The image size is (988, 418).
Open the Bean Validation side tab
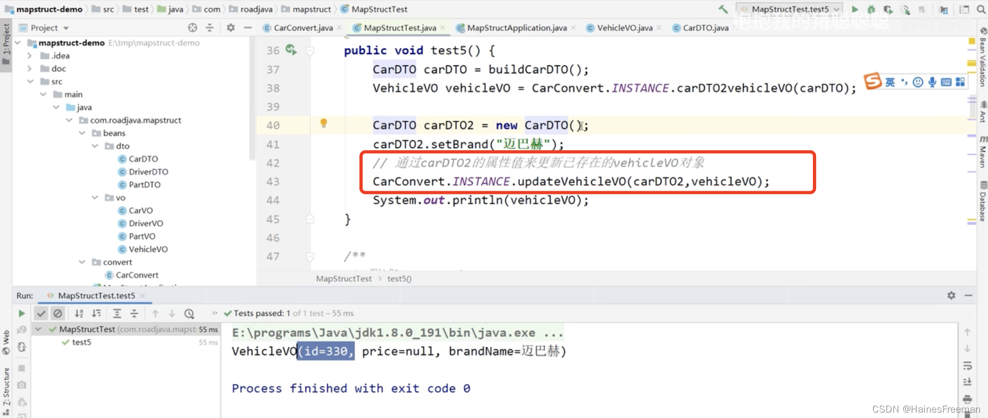tap(983, 58)
